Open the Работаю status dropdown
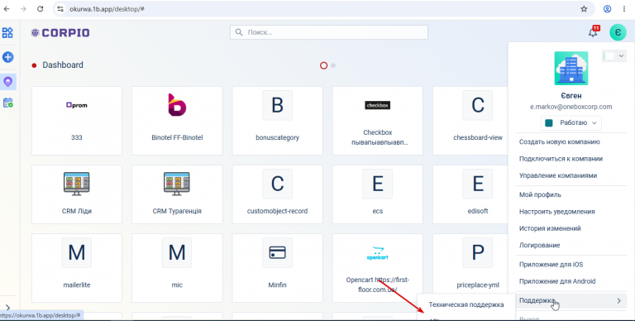This screenshot has height=321, width=635. click(x=571, y=122)
